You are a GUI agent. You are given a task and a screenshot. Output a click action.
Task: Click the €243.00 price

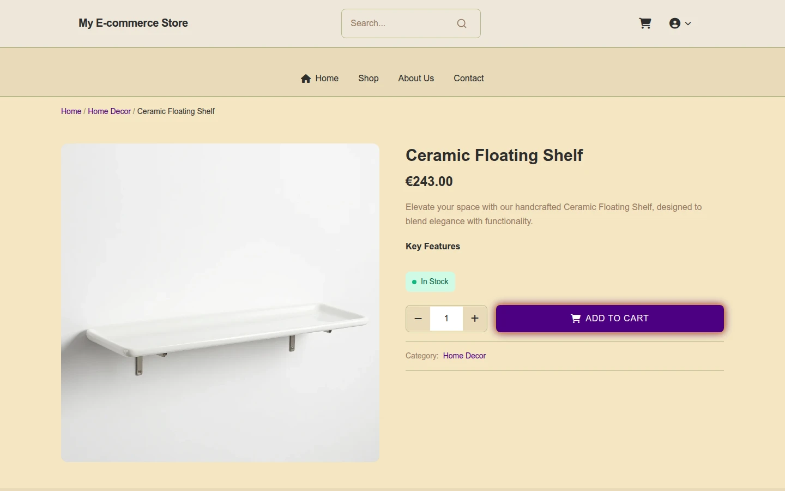coord(429,182)
